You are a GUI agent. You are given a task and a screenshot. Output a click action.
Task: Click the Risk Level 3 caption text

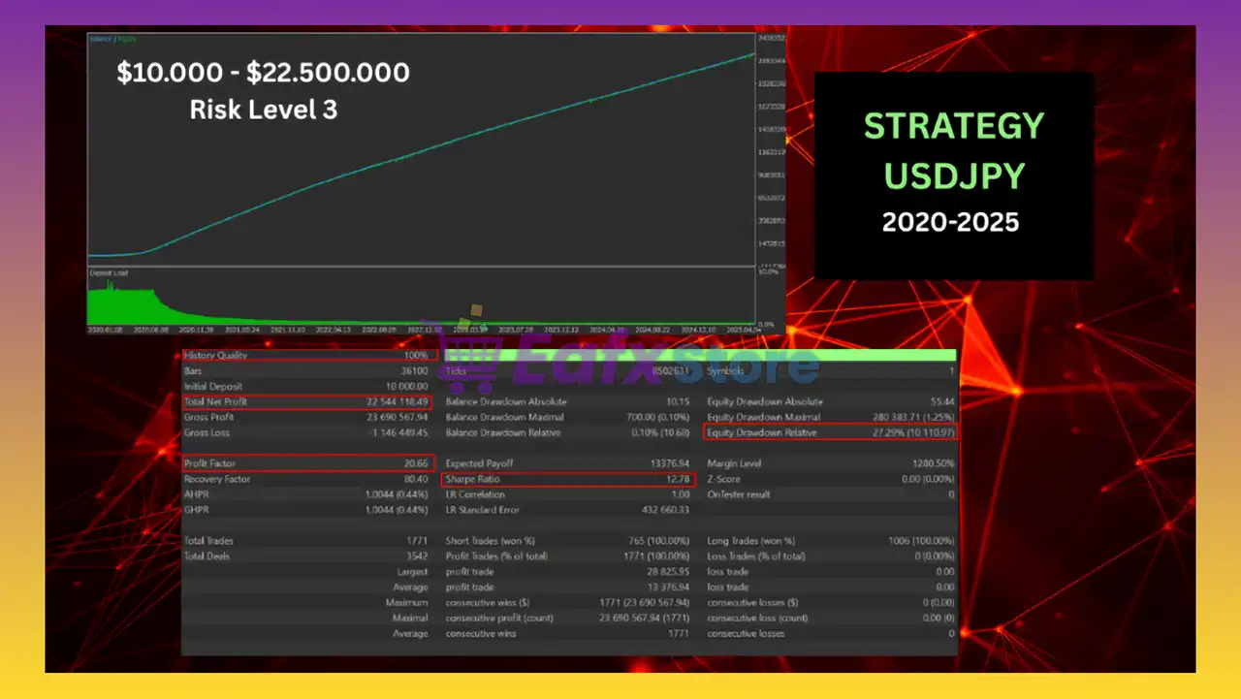coord(263,110)
